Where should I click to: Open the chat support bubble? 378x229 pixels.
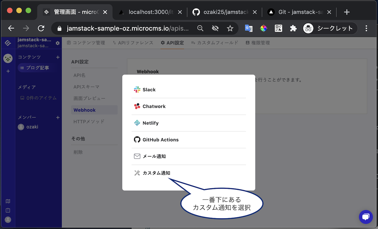coord(366,217)
